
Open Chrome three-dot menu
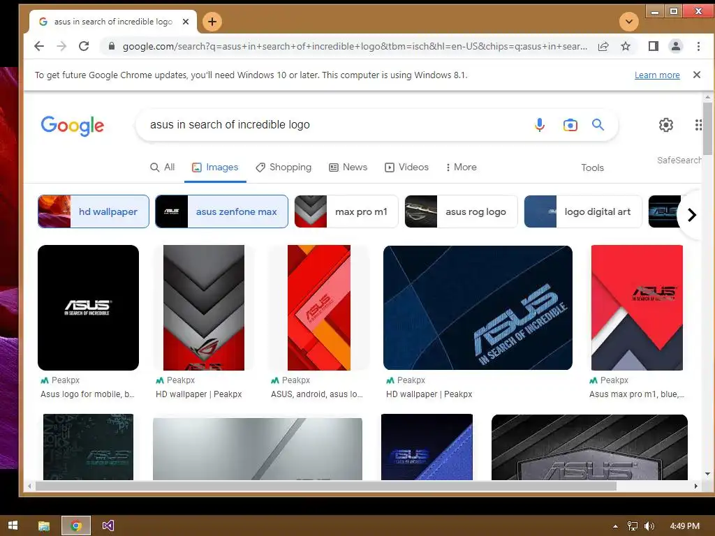tap(698, 46)
